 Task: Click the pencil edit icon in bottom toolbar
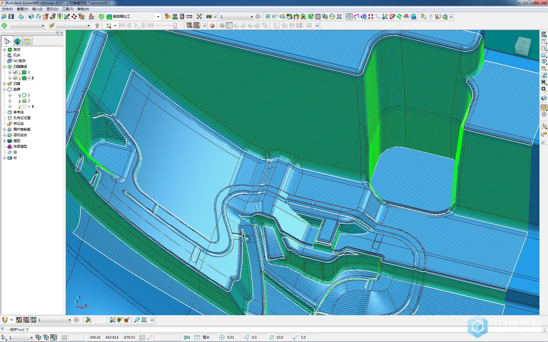tap(137, 320)
